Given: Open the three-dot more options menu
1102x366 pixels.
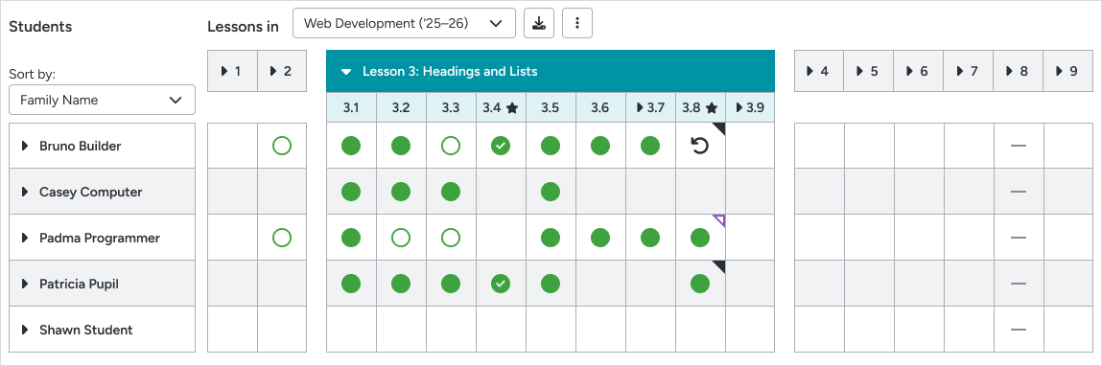Looking at the screenshot, I should tap(577, 23).
